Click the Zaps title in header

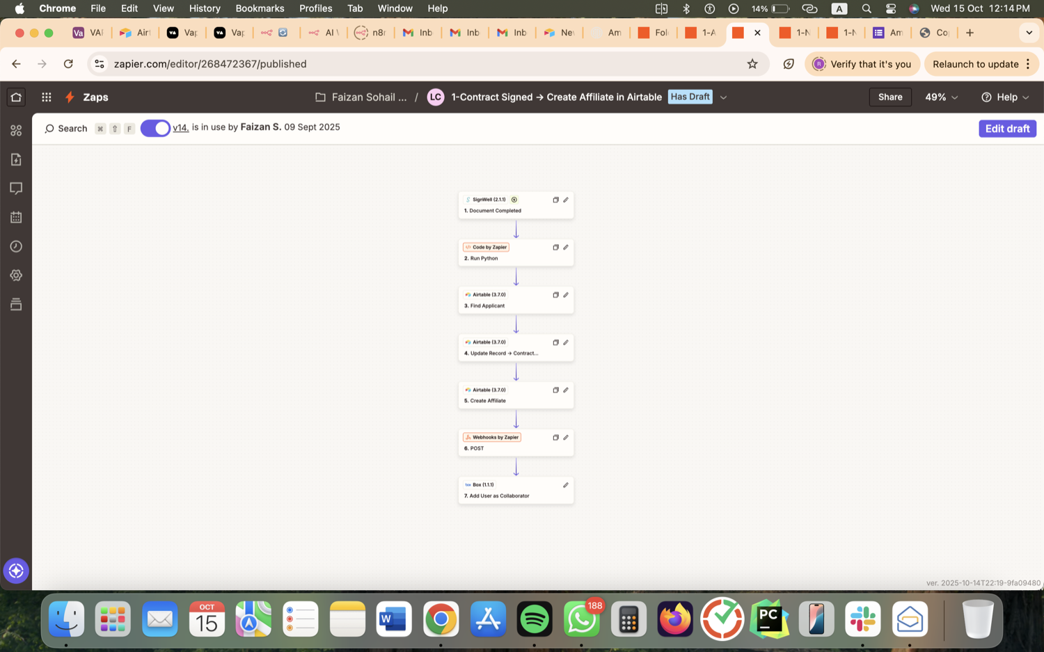click(95, 97)
